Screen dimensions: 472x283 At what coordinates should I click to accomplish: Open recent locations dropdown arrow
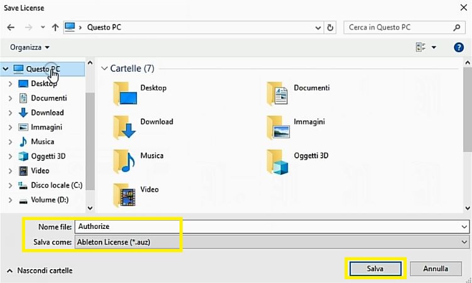[43, 28]
